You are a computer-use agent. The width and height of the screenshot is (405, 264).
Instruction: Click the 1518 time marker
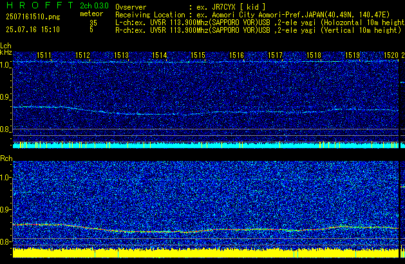314,55
